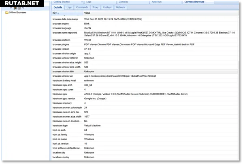Select the hardware.gpu row
The height and width of the screenshot is (164, 243).
coord(122,94)
